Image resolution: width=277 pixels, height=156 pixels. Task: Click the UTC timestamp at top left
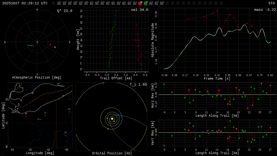pyautogui.click(x=25, y=3)
